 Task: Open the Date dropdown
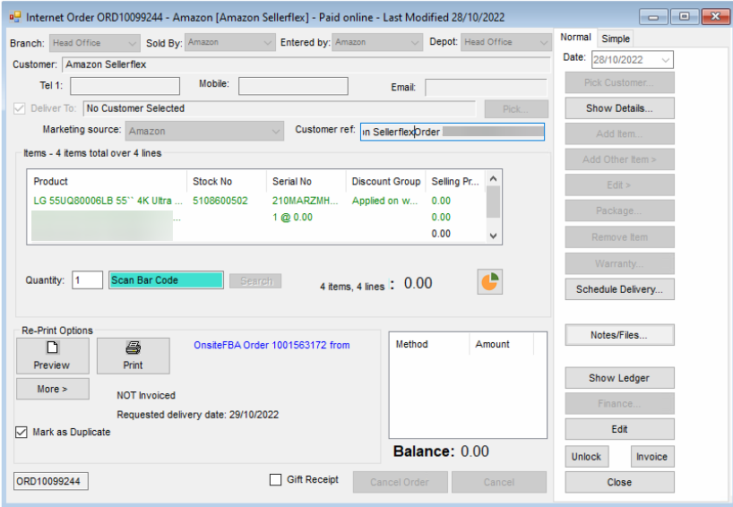pos(665,60)
